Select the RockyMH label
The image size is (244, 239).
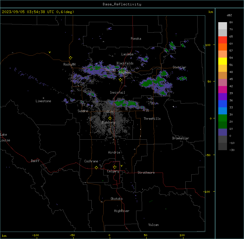[x=69, y=64]
